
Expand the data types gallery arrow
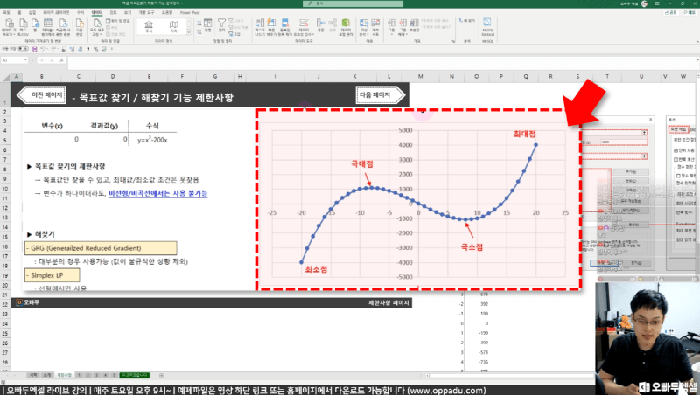click(188, 32)
